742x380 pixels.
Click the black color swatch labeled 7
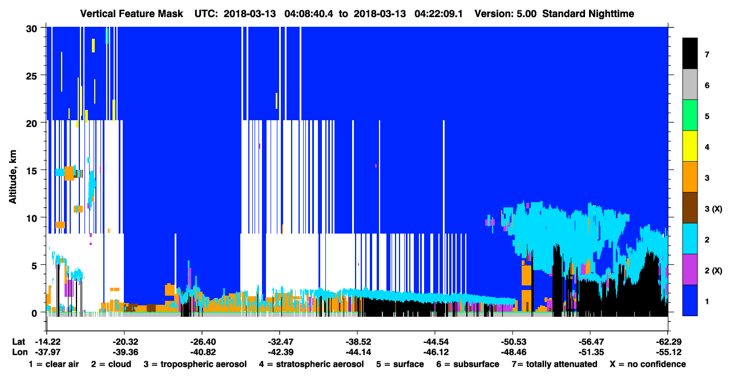690,54
